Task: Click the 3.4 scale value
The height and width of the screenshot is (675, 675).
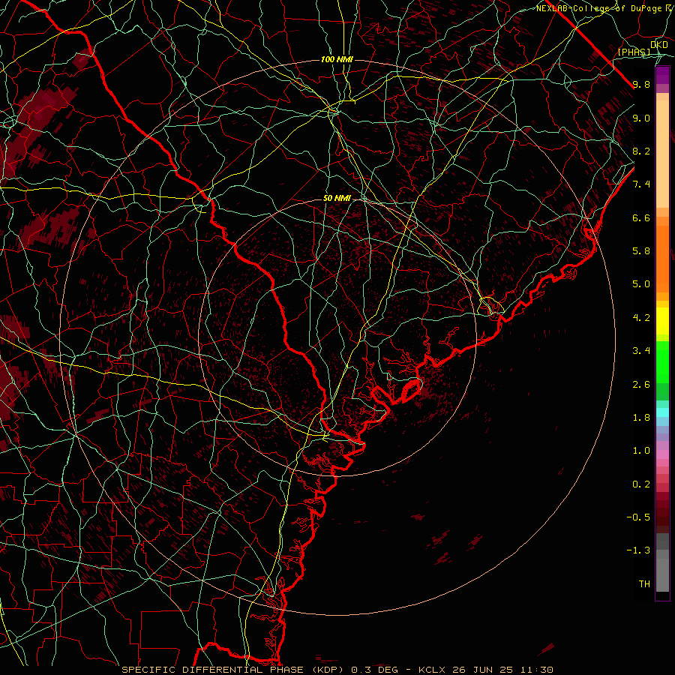Action: point(641,351)
